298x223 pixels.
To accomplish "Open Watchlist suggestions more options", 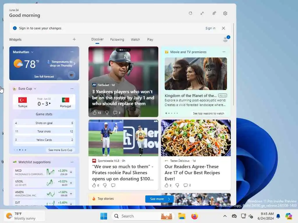I will pyautogui.click(x=72, y=162).
